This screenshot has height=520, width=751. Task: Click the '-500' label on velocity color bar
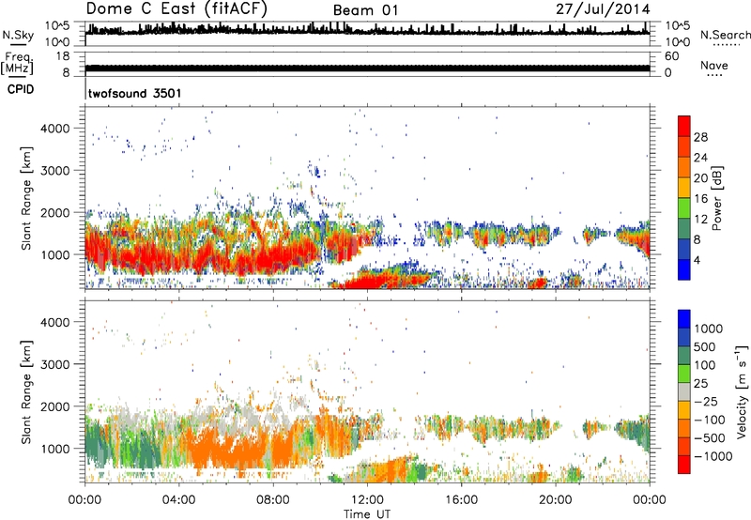(x=710, y=437)
